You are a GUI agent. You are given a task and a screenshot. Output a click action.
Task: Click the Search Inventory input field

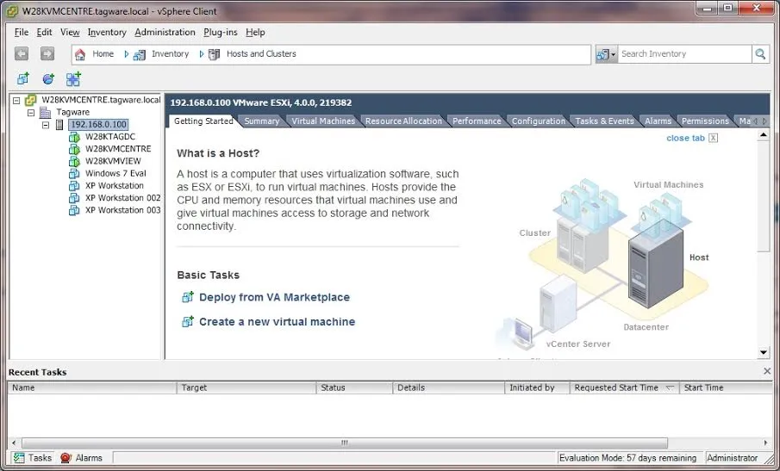684,53
